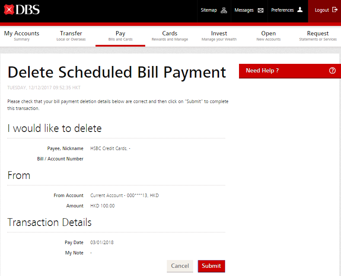Open the Transfer menu tab
Image resolution: width=341 pixels, height=276 pixels.
71,36
